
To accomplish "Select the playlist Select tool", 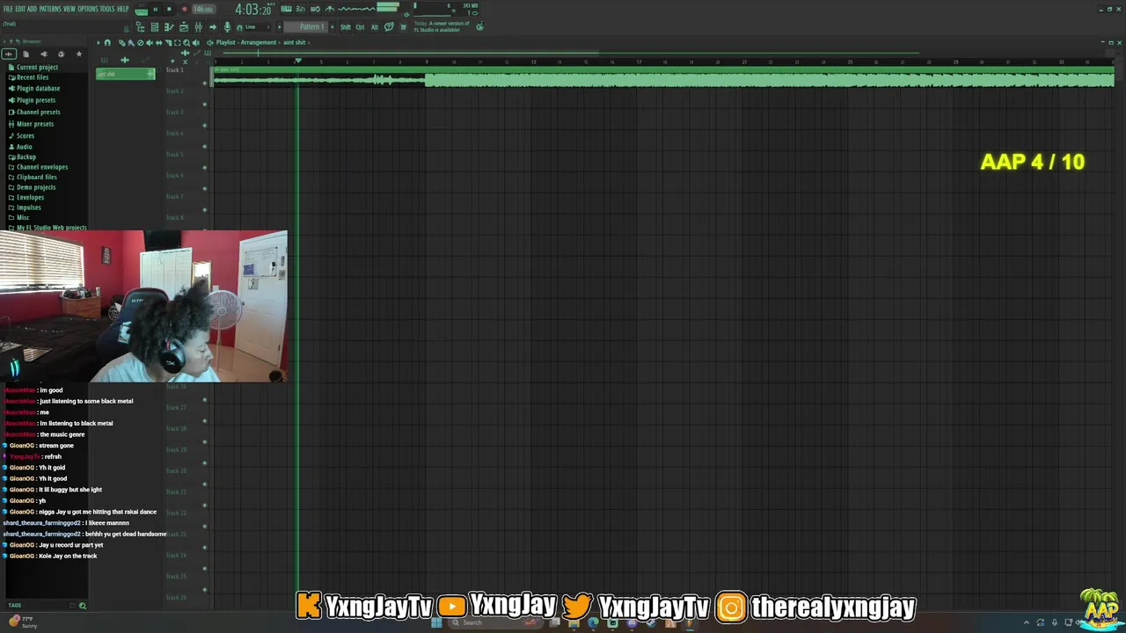I will pos(177,42).
